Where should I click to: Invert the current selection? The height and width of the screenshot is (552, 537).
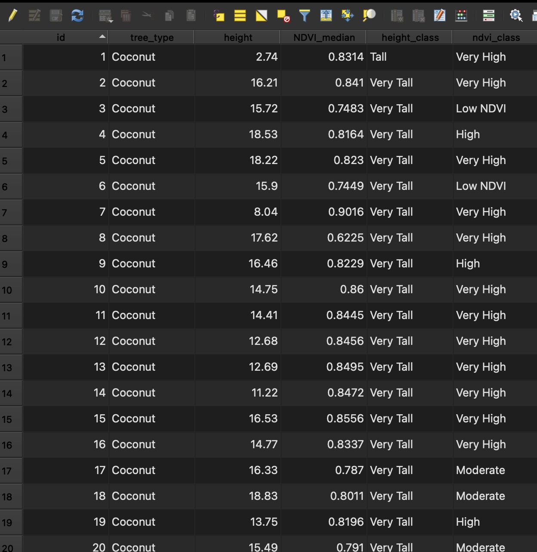pyautogui.click(x=262, y=16)
